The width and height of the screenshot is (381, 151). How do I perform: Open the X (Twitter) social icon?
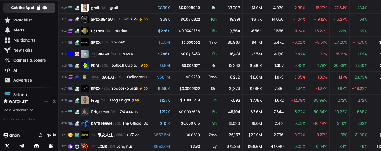(x=7, y=146)
